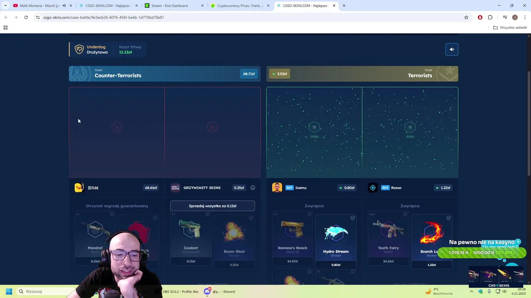Go back with the browser back arrow

(6, 17)
